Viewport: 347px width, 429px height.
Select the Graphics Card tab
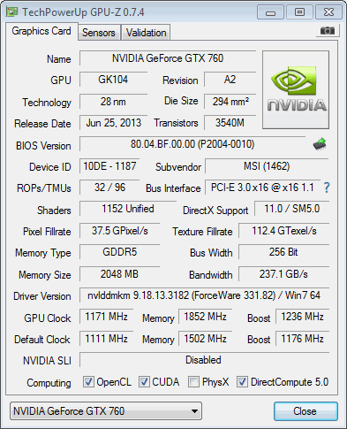pyautogui.click(x=41, y=31)
